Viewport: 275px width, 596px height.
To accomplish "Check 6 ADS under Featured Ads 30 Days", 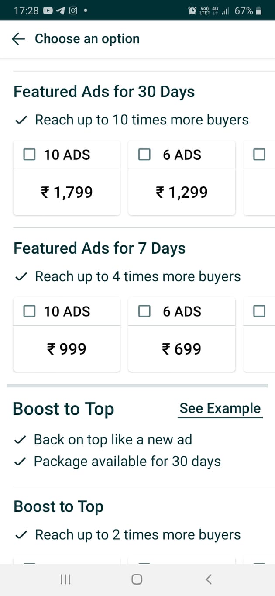I will [144, 154].
